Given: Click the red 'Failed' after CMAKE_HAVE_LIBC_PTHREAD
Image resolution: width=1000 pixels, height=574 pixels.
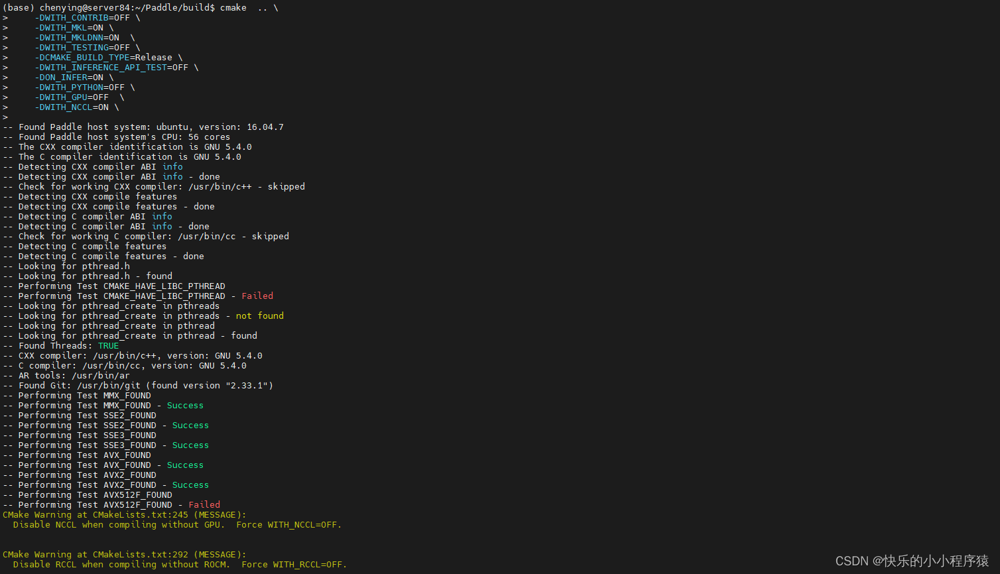Looking at the screenshot, I should click(257, 296).
